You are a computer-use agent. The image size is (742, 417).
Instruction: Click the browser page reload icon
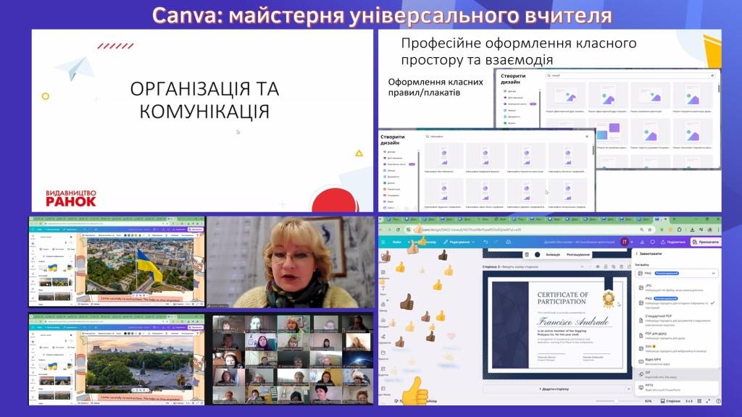pos(399,229)
